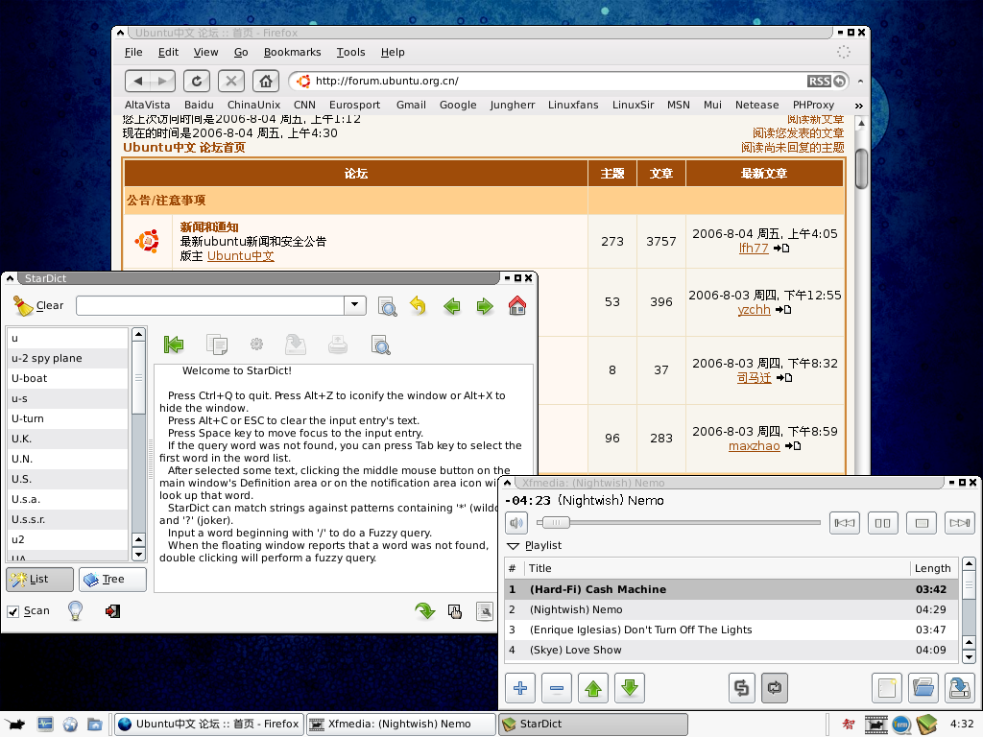Open the Go menu in Firefox
983x737 pixels.
(241, 52)
